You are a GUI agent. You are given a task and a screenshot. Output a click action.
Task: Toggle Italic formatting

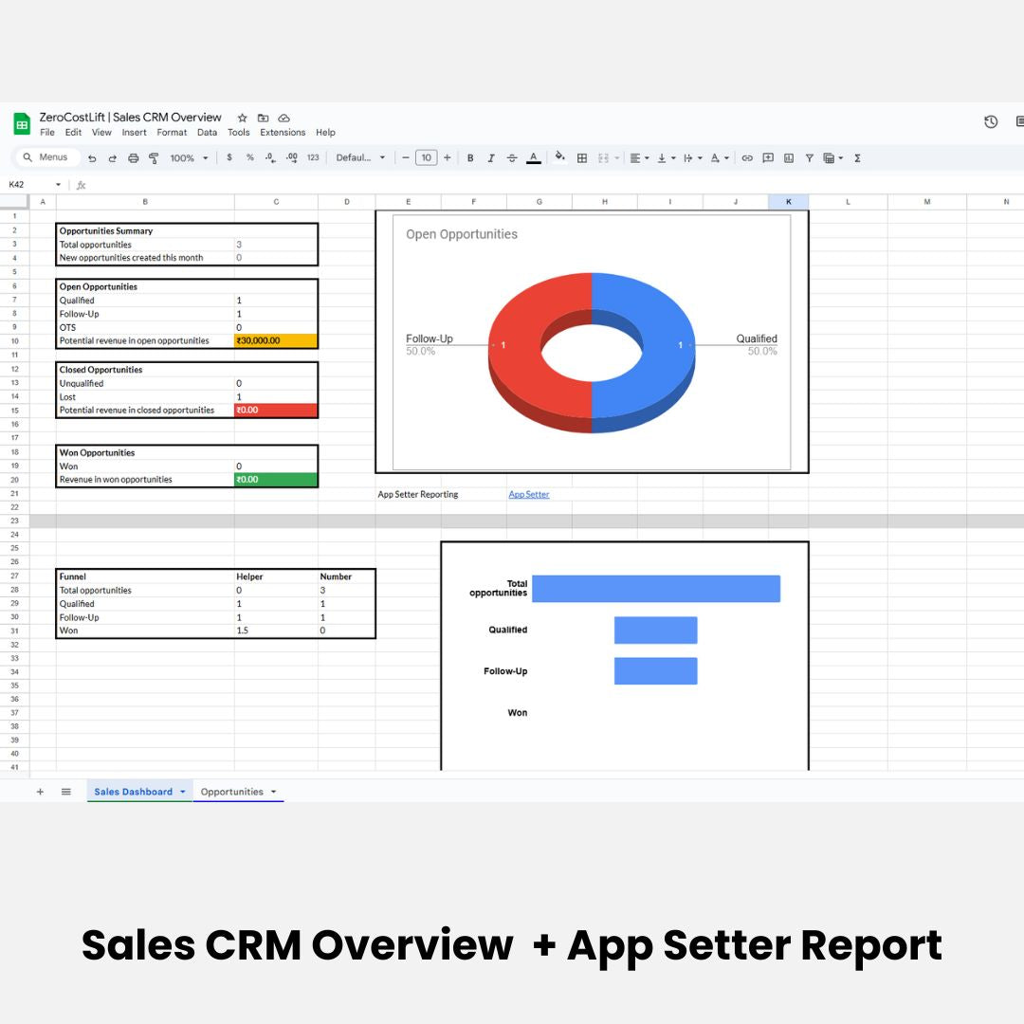(x=491, y=158)
